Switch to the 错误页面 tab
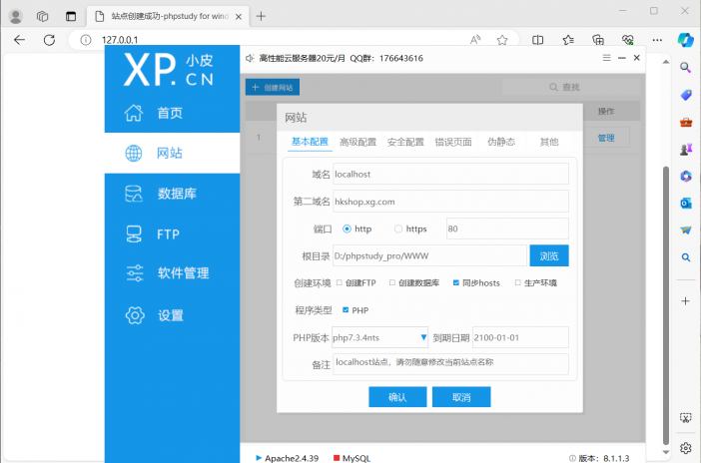The image size is (701, 463). pos(453,142)
